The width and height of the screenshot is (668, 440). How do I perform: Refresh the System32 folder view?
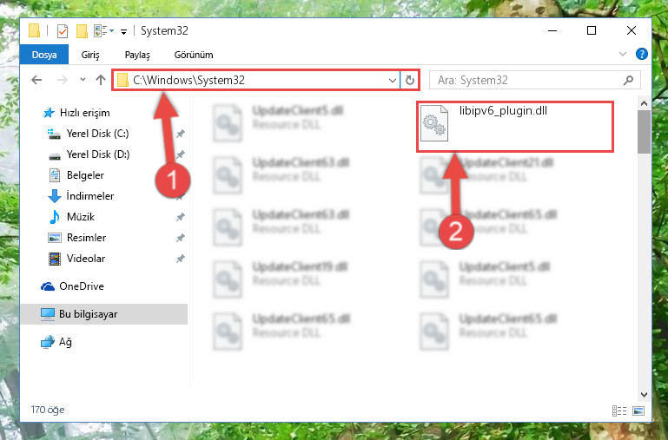tap(410, 80)
